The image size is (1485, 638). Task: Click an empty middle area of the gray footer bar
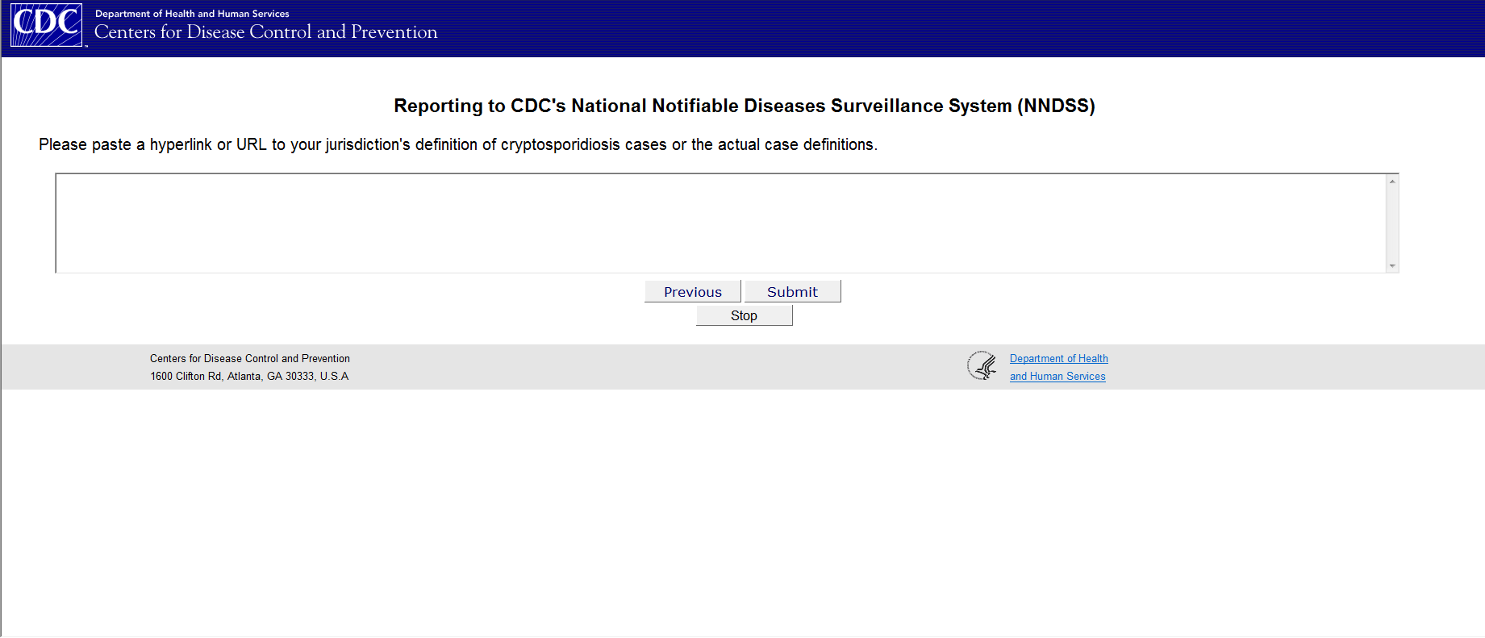click(645, 368)
